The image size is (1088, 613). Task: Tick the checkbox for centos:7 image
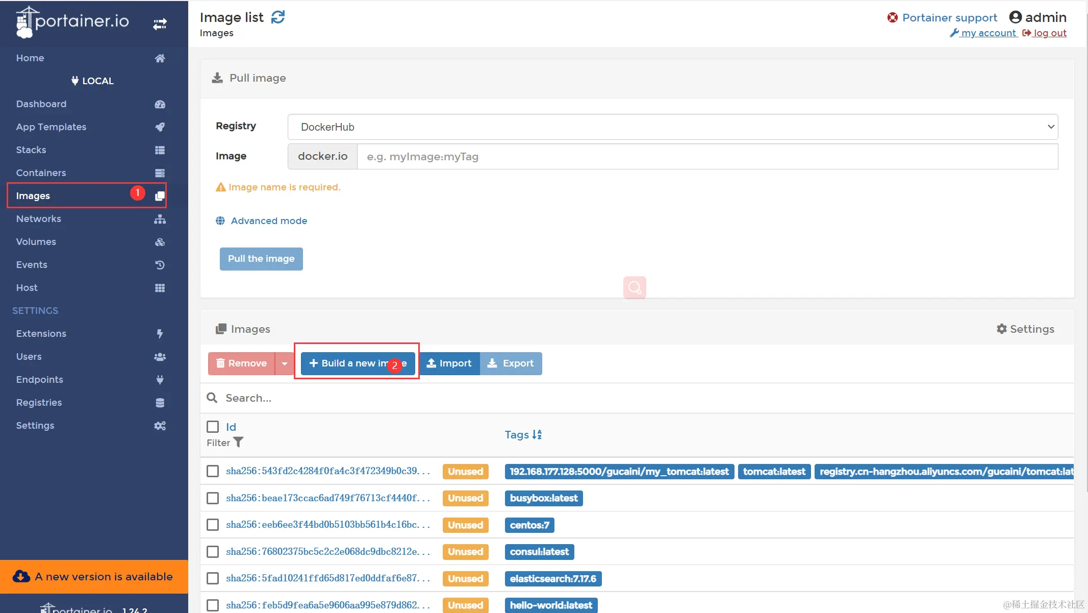[x=213, y=525]
